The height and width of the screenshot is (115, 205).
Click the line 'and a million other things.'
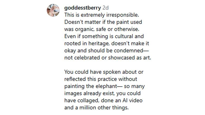pyautogui.click(x=96, y=108)
